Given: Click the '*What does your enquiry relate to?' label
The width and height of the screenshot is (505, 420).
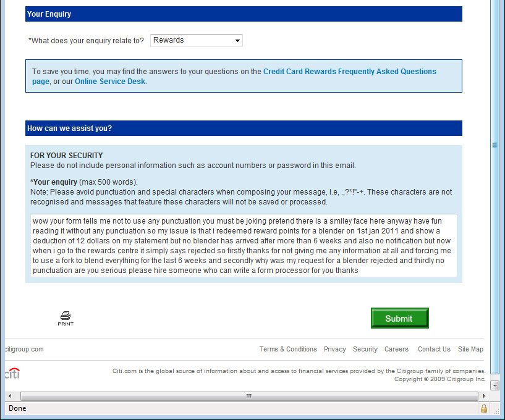Looking at the screenshot, I should tap(87, 41).
